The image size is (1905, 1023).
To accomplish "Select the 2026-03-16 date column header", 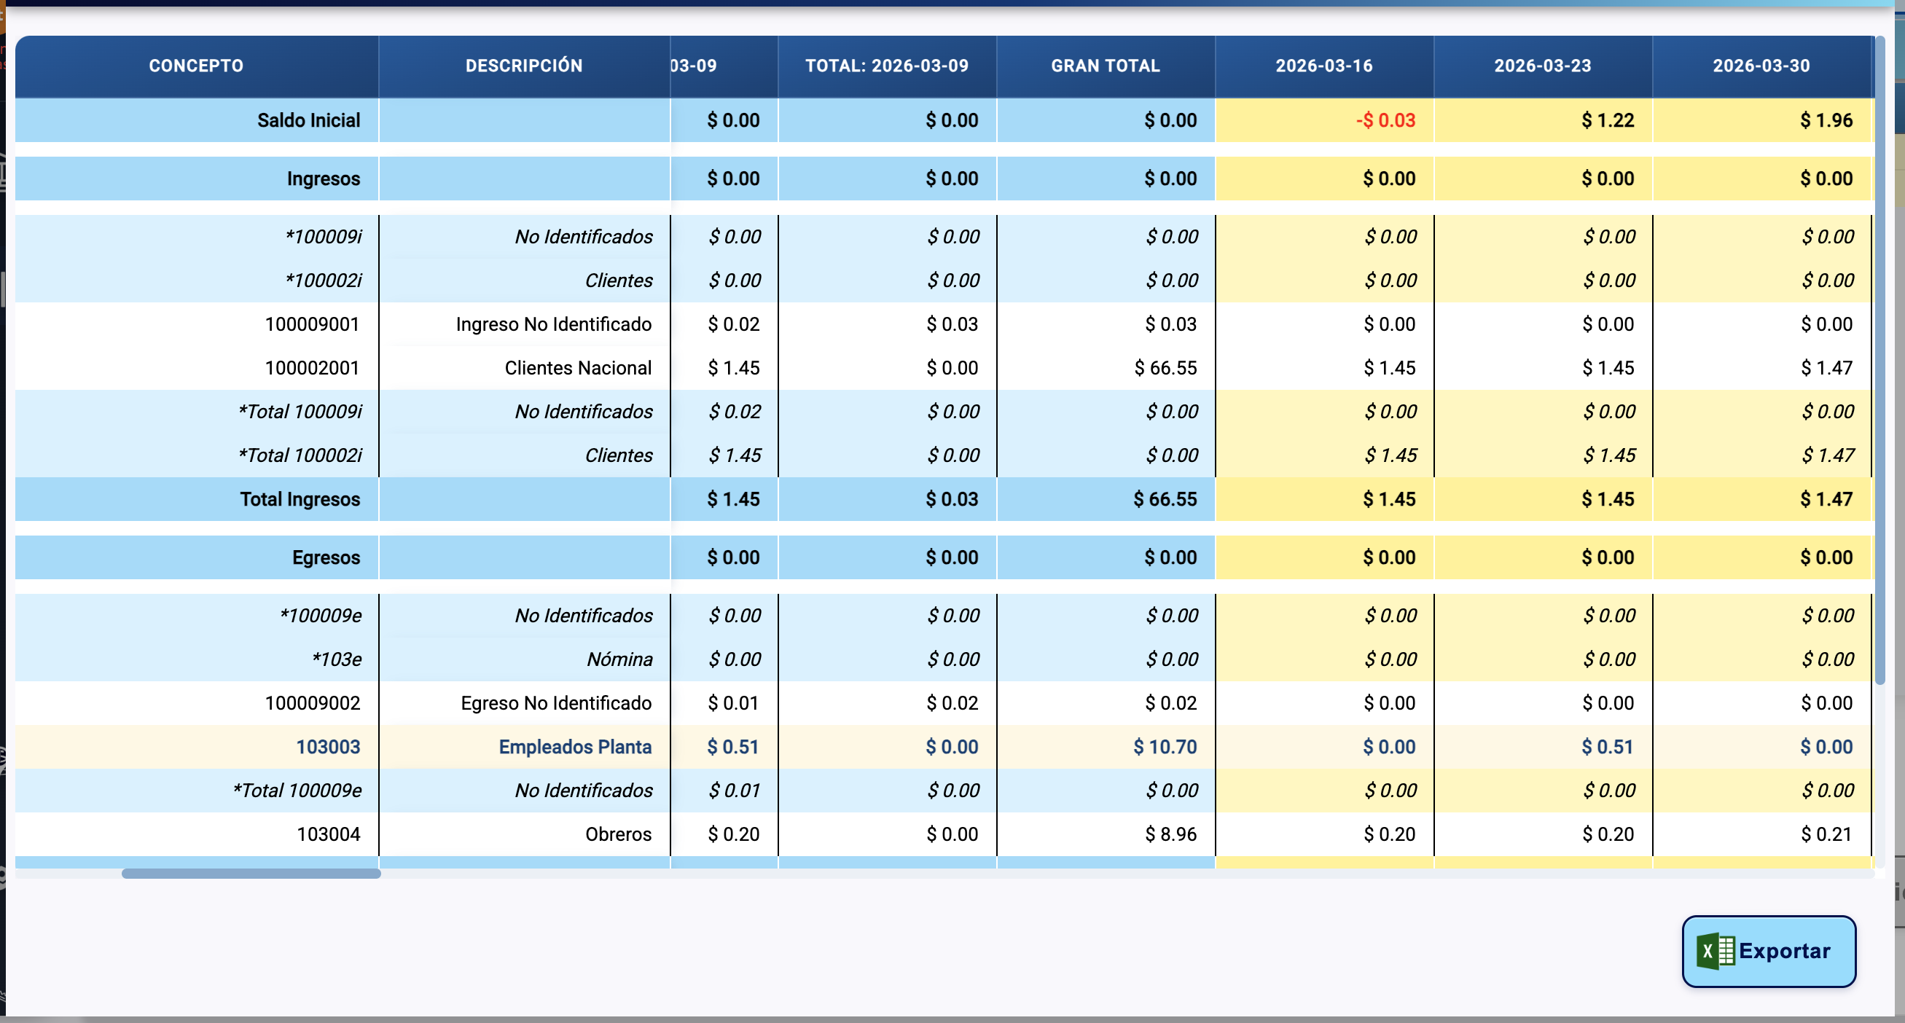I will click(1323, 66).
